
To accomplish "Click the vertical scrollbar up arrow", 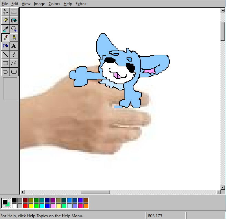I will click(x=223, y=10).
